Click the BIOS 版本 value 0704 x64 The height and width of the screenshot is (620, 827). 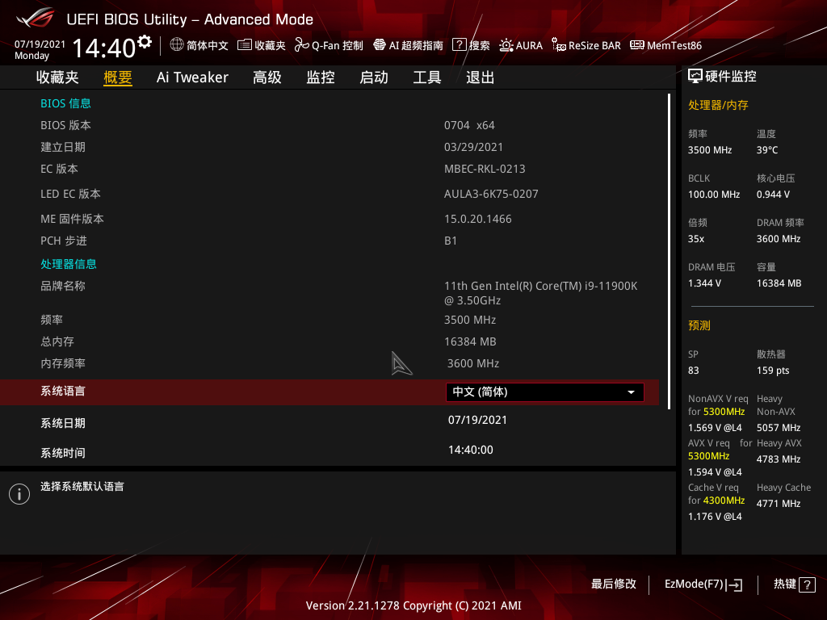(469, 125)
